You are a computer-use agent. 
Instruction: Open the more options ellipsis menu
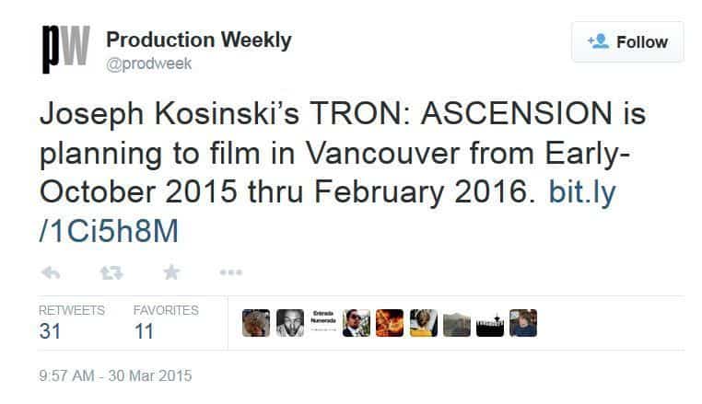pyautogui.click(x=231, y=272)
